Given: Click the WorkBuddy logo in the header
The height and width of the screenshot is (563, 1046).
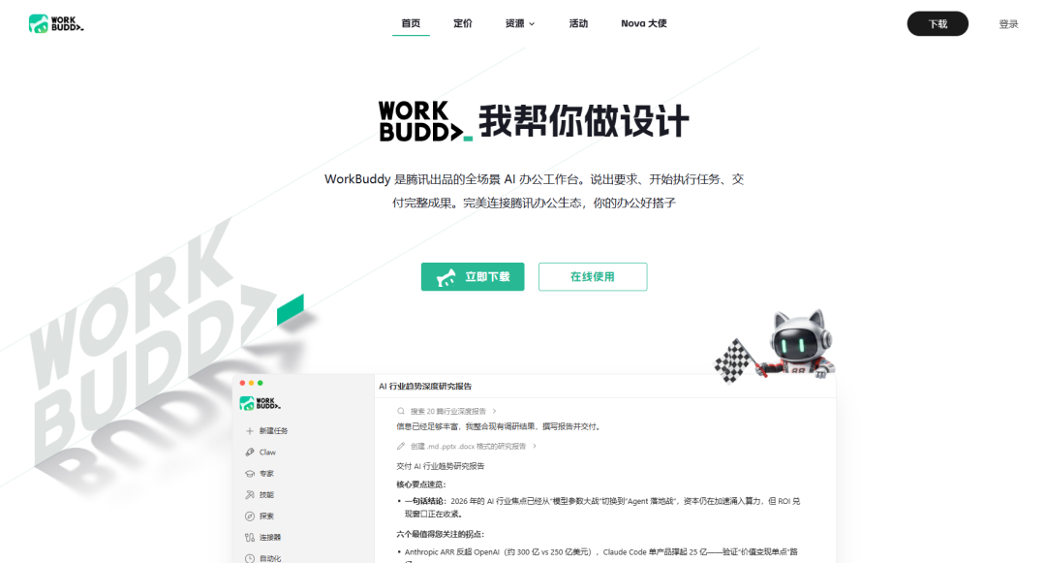Looking at the screenshot, I should click(x=56, y=24).
